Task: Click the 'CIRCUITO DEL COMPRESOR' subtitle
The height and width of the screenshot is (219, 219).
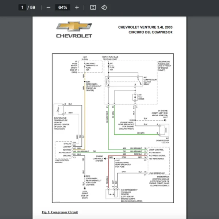Action: pos(150,32)
